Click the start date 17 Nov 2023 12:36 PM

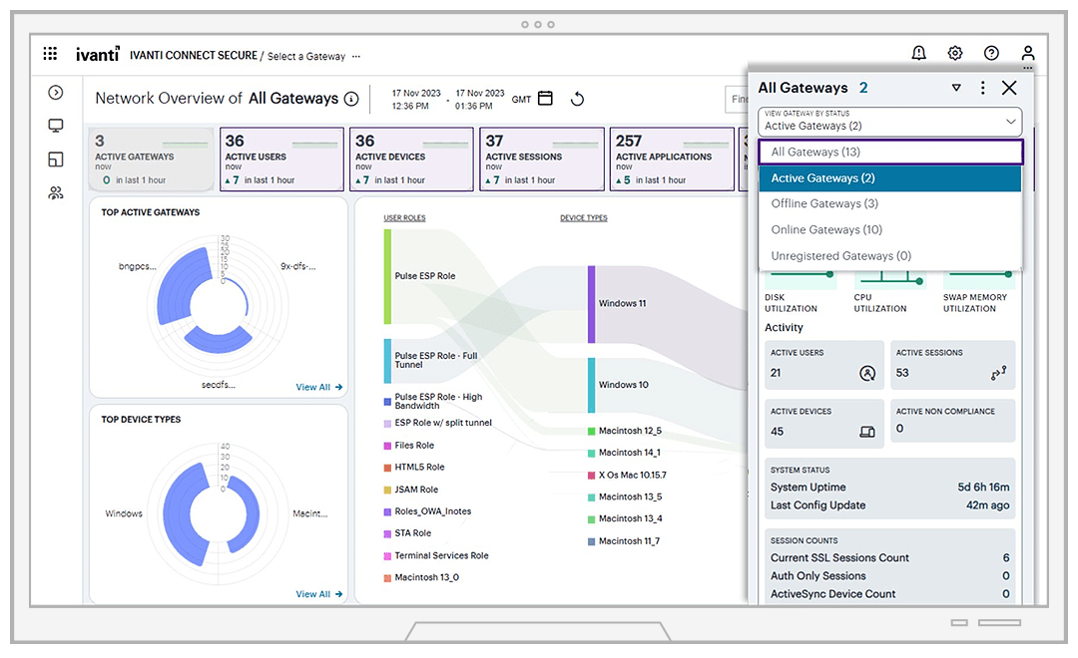(x=416, y=99)
